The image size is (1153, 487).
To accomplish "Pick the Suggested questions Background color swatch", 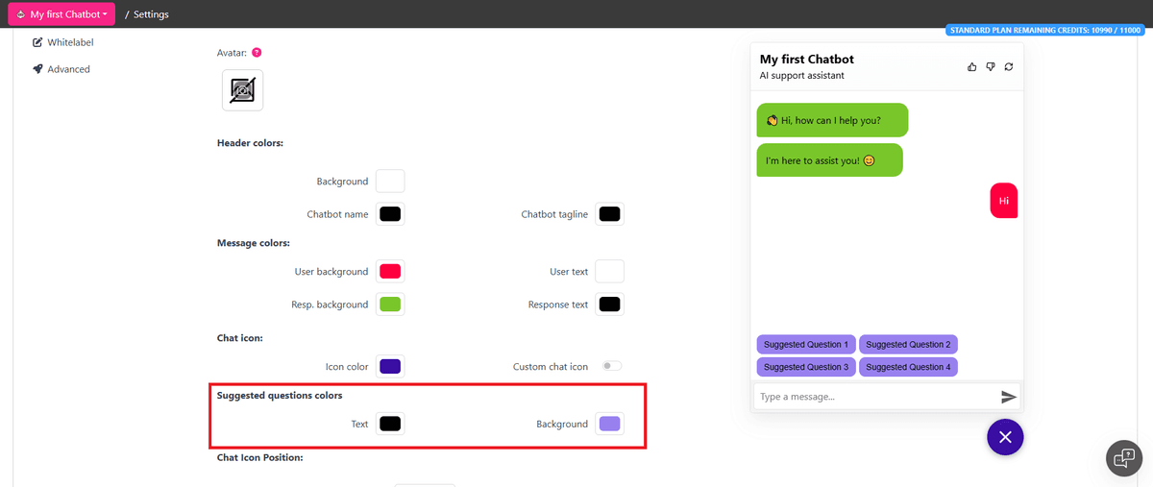I will (609, 424).
